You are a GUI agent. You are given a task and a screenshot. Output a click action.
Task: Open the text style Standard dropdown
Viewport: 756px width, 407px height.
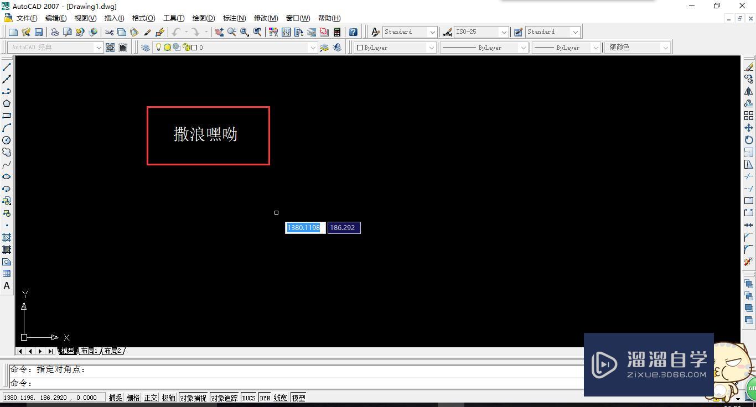click(x=432, y=32)
